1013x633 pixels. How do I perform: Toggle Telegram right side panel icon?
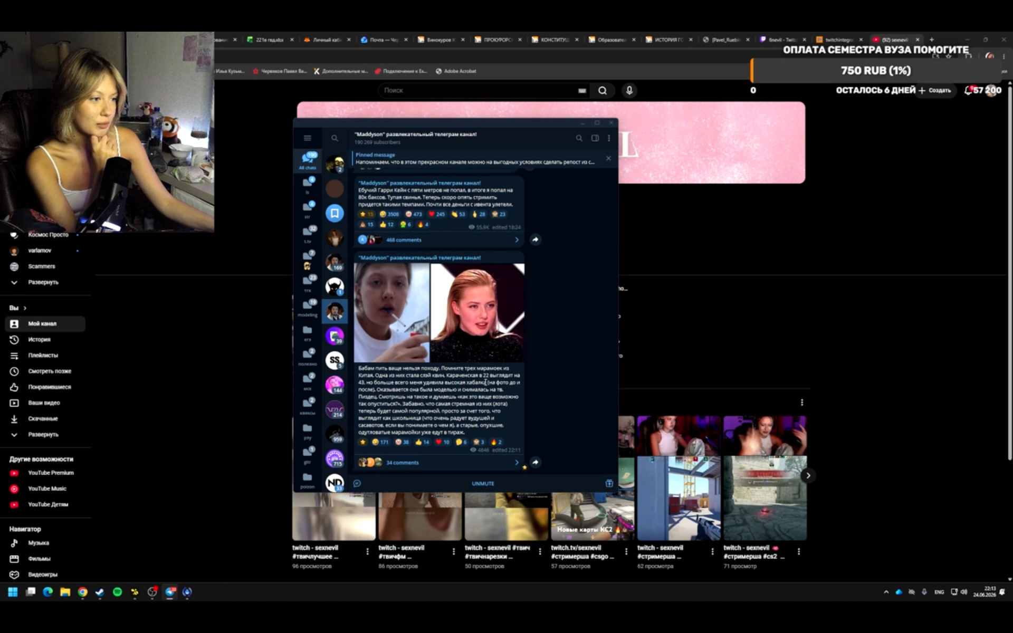tap(595, 138)
